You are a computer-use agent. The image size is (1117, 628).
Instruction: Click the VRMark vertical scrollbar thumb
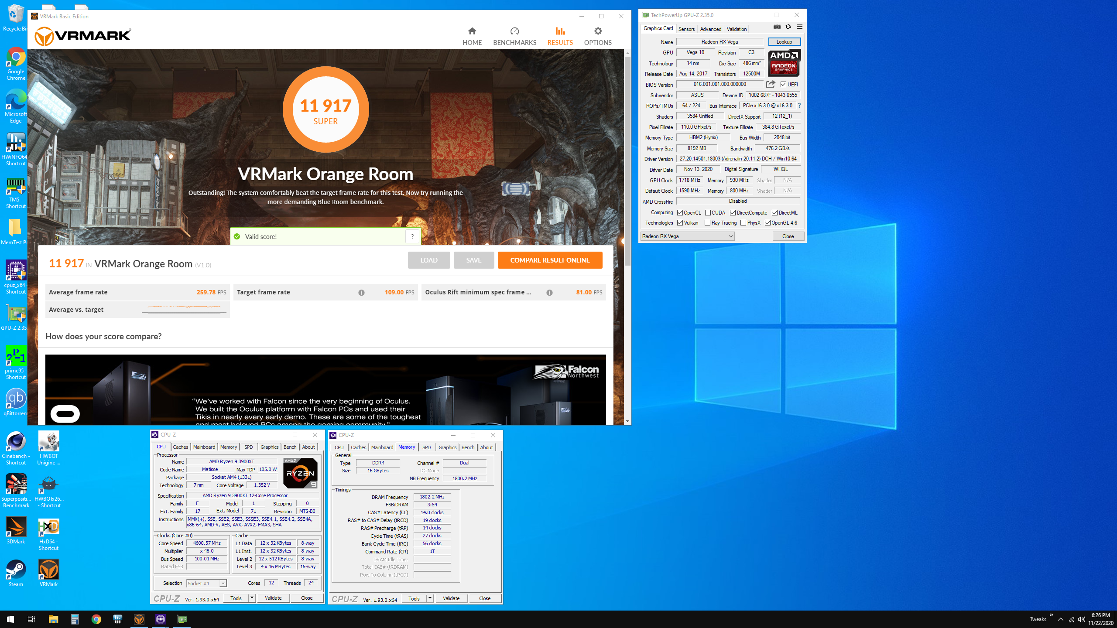click(627, 161)
